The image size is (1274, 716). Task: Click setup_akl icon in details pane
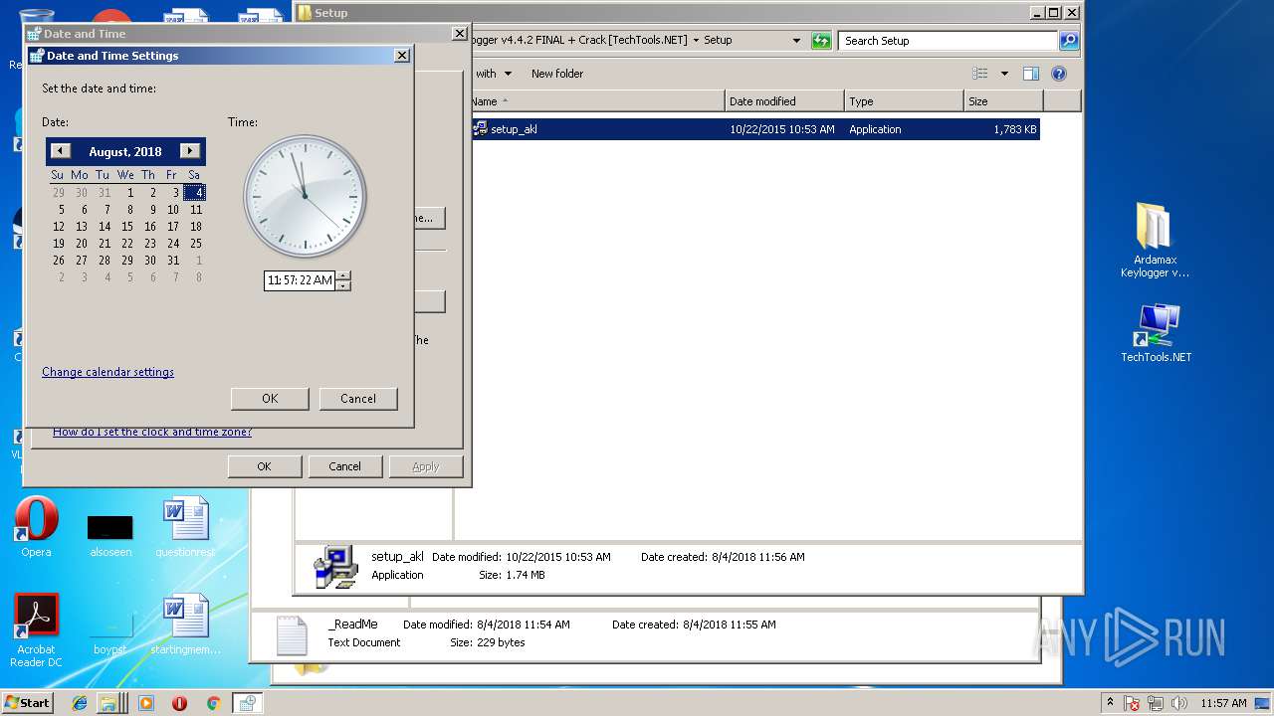335,567
